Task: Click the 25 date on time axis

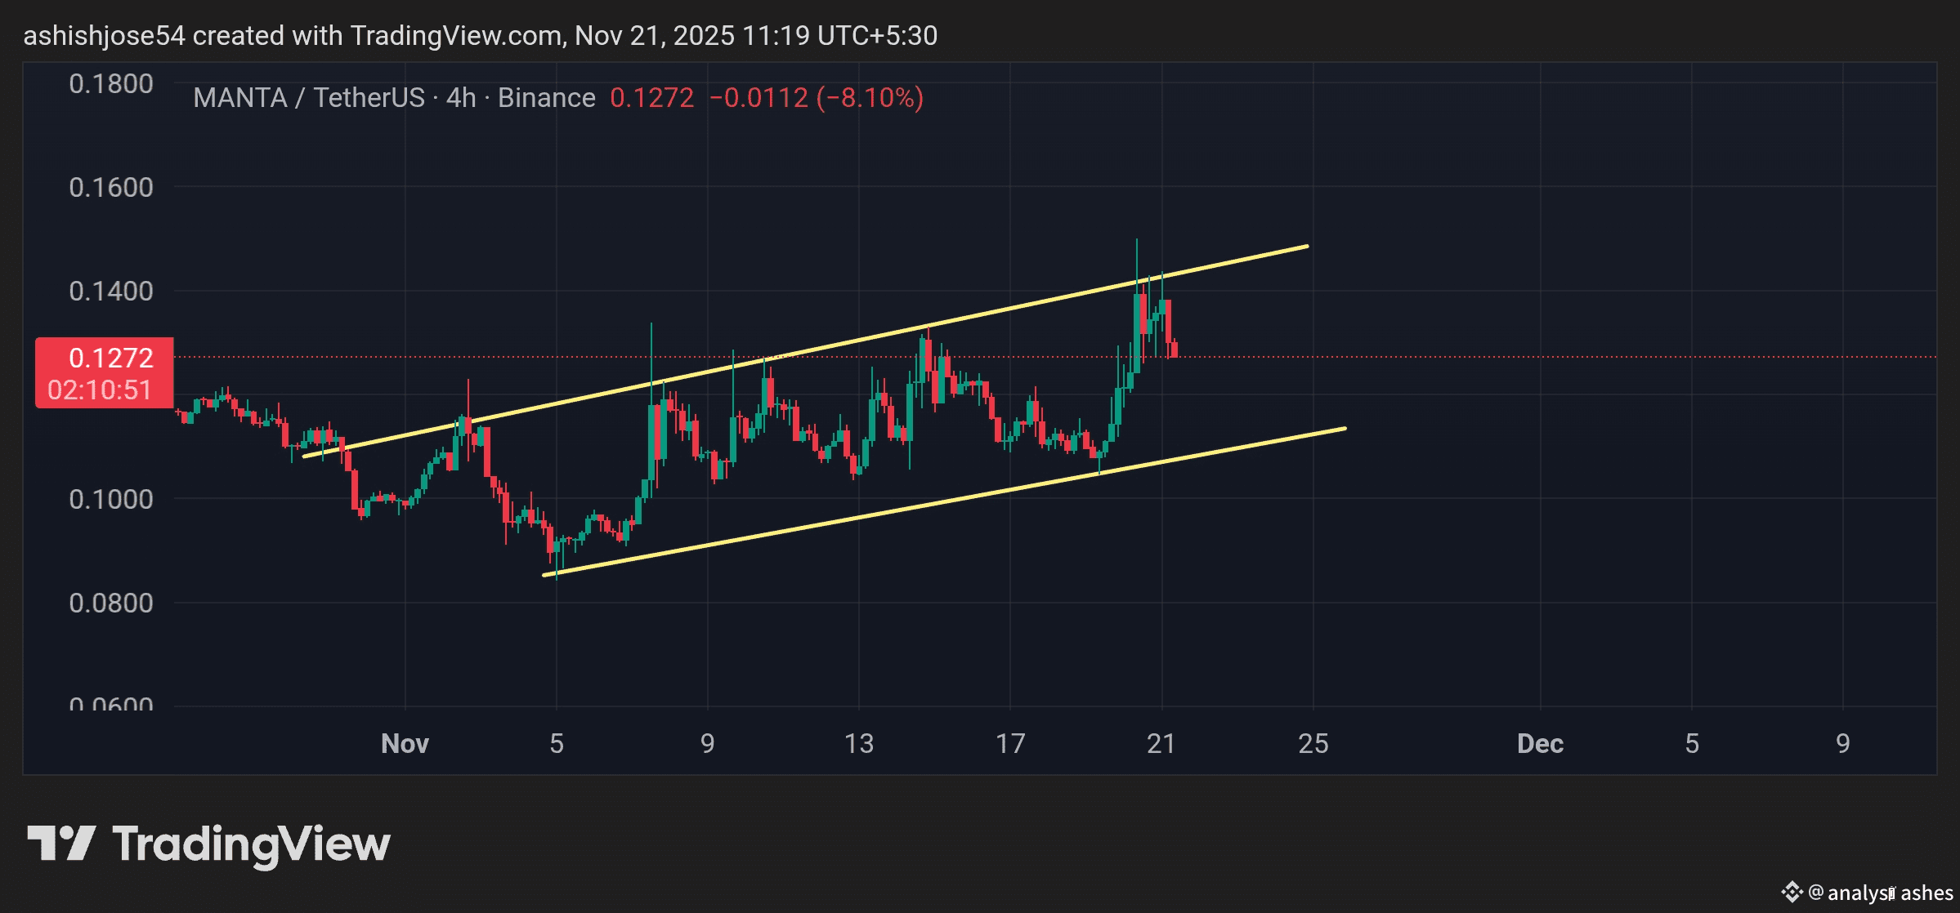Action: (1313, 743)
